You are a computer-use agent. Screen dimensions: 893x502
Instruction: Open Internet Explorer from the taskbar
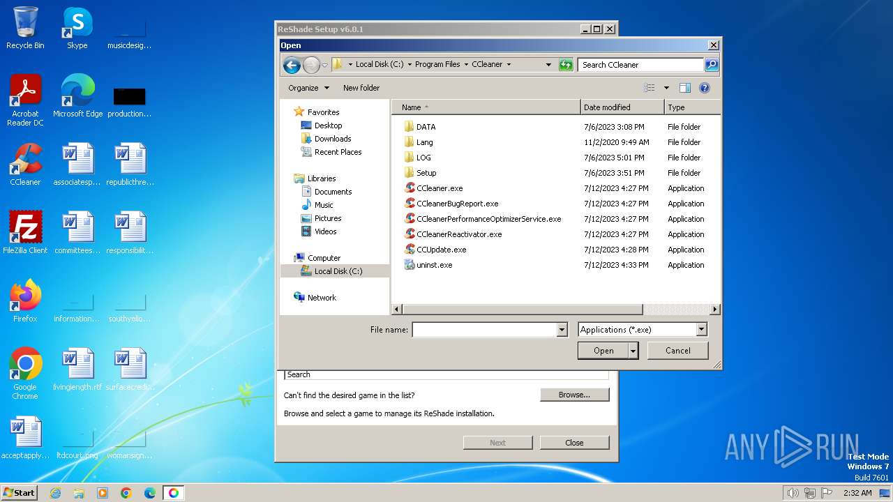click(56, 493)
